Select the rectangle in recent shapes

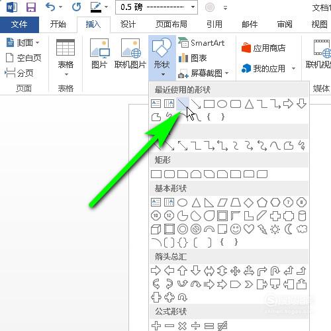click(x=209, y=104)
